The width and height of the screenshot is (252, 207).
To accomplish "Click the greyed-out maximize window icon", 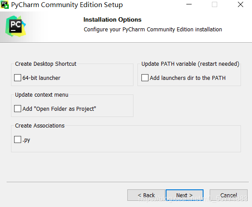I will pyautogui.click(x=215, y=4).
